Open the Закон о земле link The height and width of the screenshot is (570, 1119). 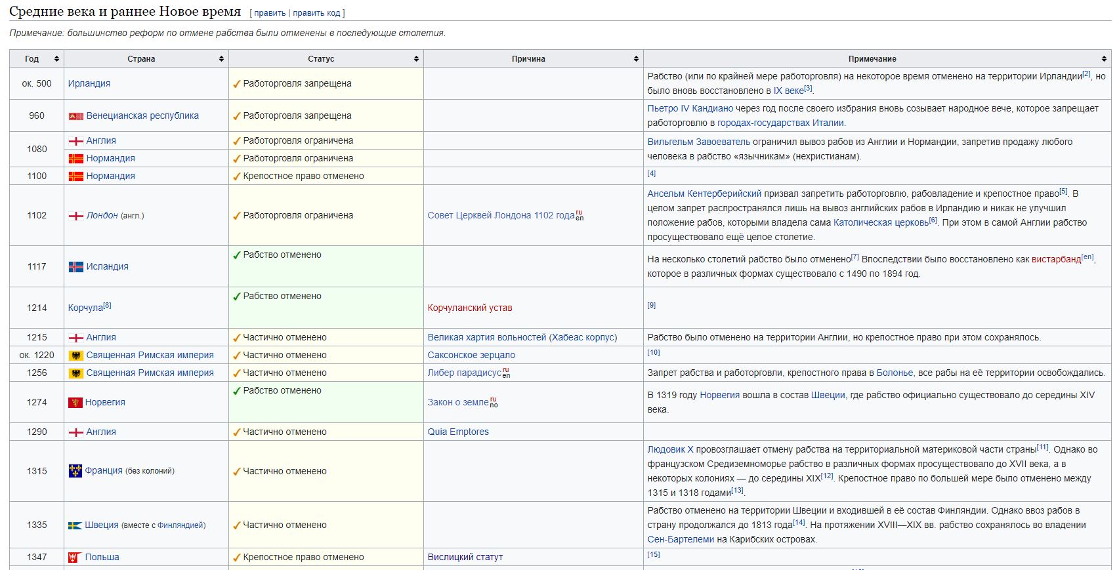[x=458, y=403]
